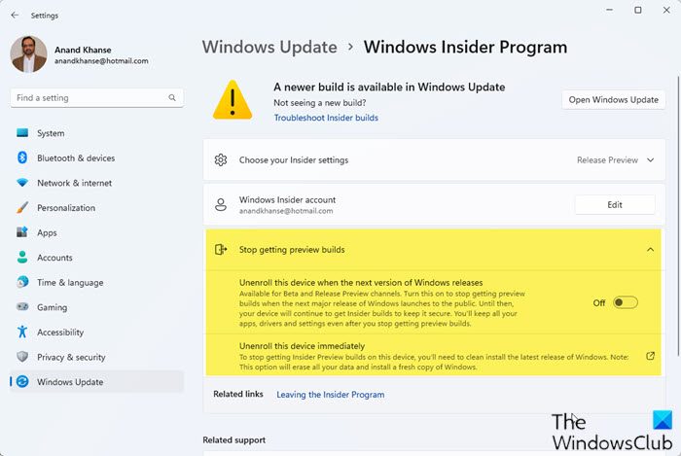Click the Network & internet wifi icon
Viewport: 681px width, 456px height.
[x=21, y=183]
